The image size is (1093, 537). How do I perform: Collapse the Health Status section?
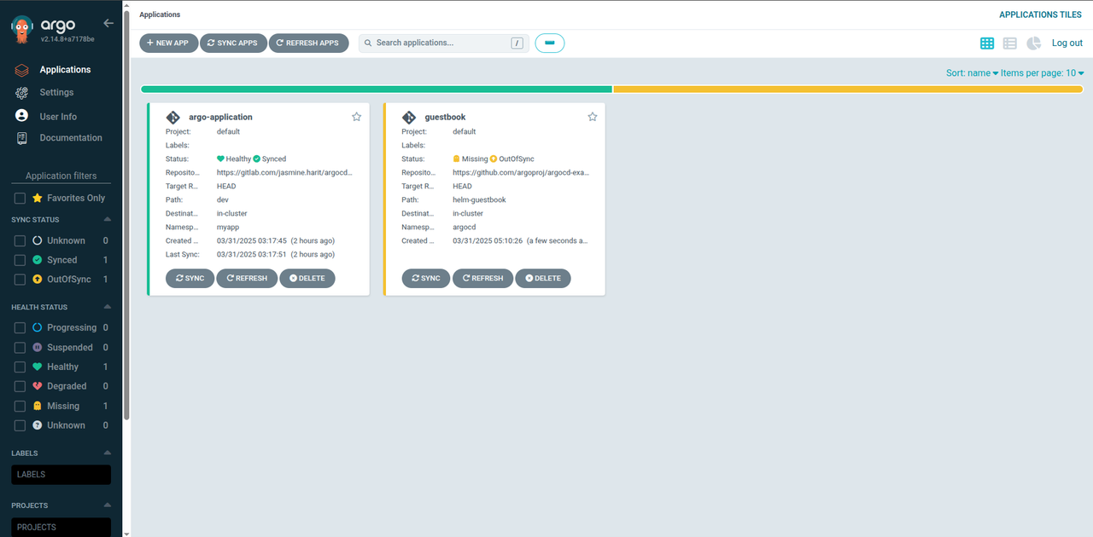tap(107, 307)
